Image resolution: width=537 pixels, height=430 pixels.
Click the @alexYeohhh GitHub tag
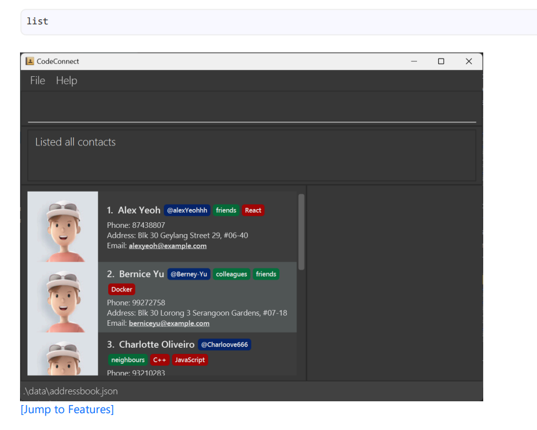tap(187, 210)
